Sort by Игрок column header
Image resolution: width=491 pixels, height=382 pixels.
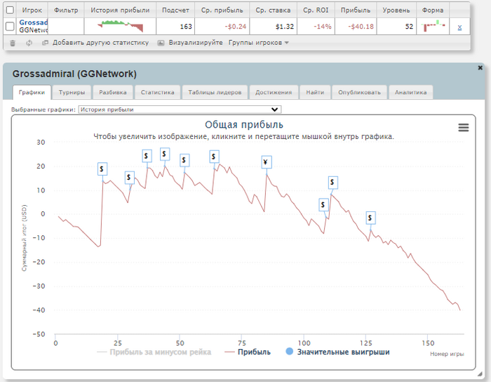32,10
